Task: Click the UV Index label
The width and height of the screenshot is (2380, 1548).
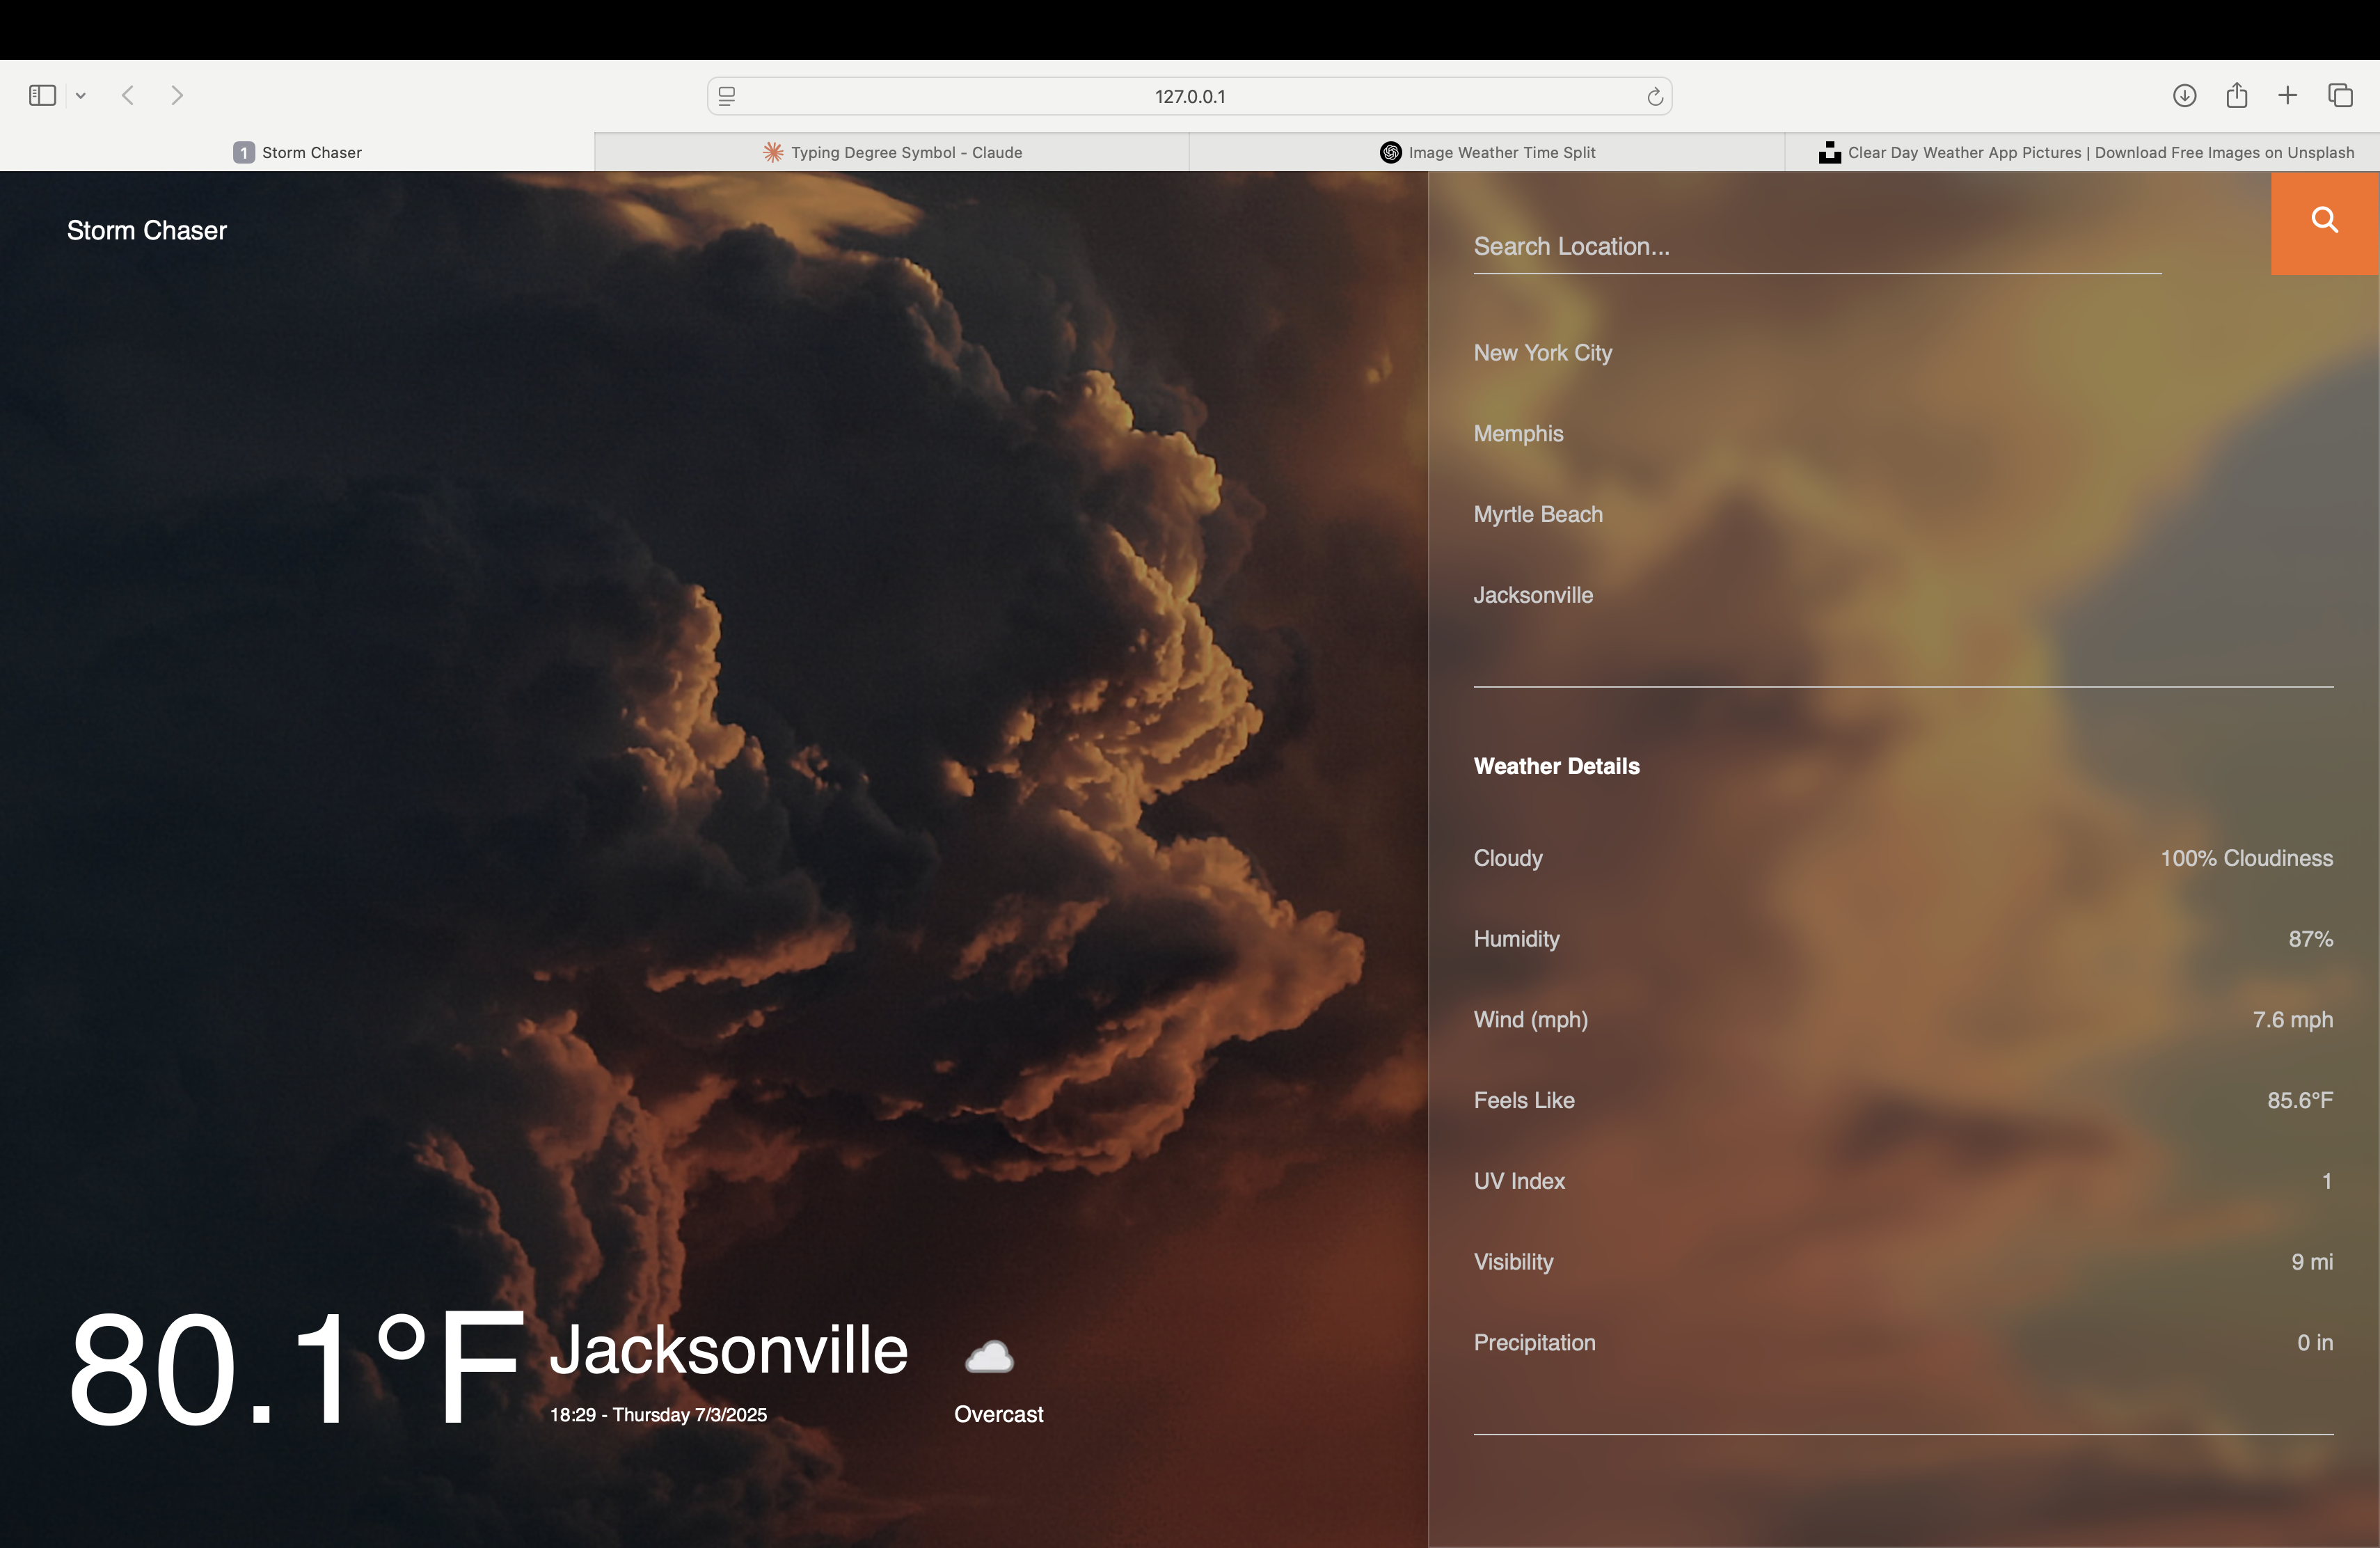Action: point(1519,1181)
